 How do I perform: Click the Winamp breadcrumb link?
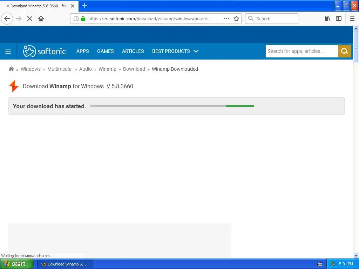[x=107, y=69]
